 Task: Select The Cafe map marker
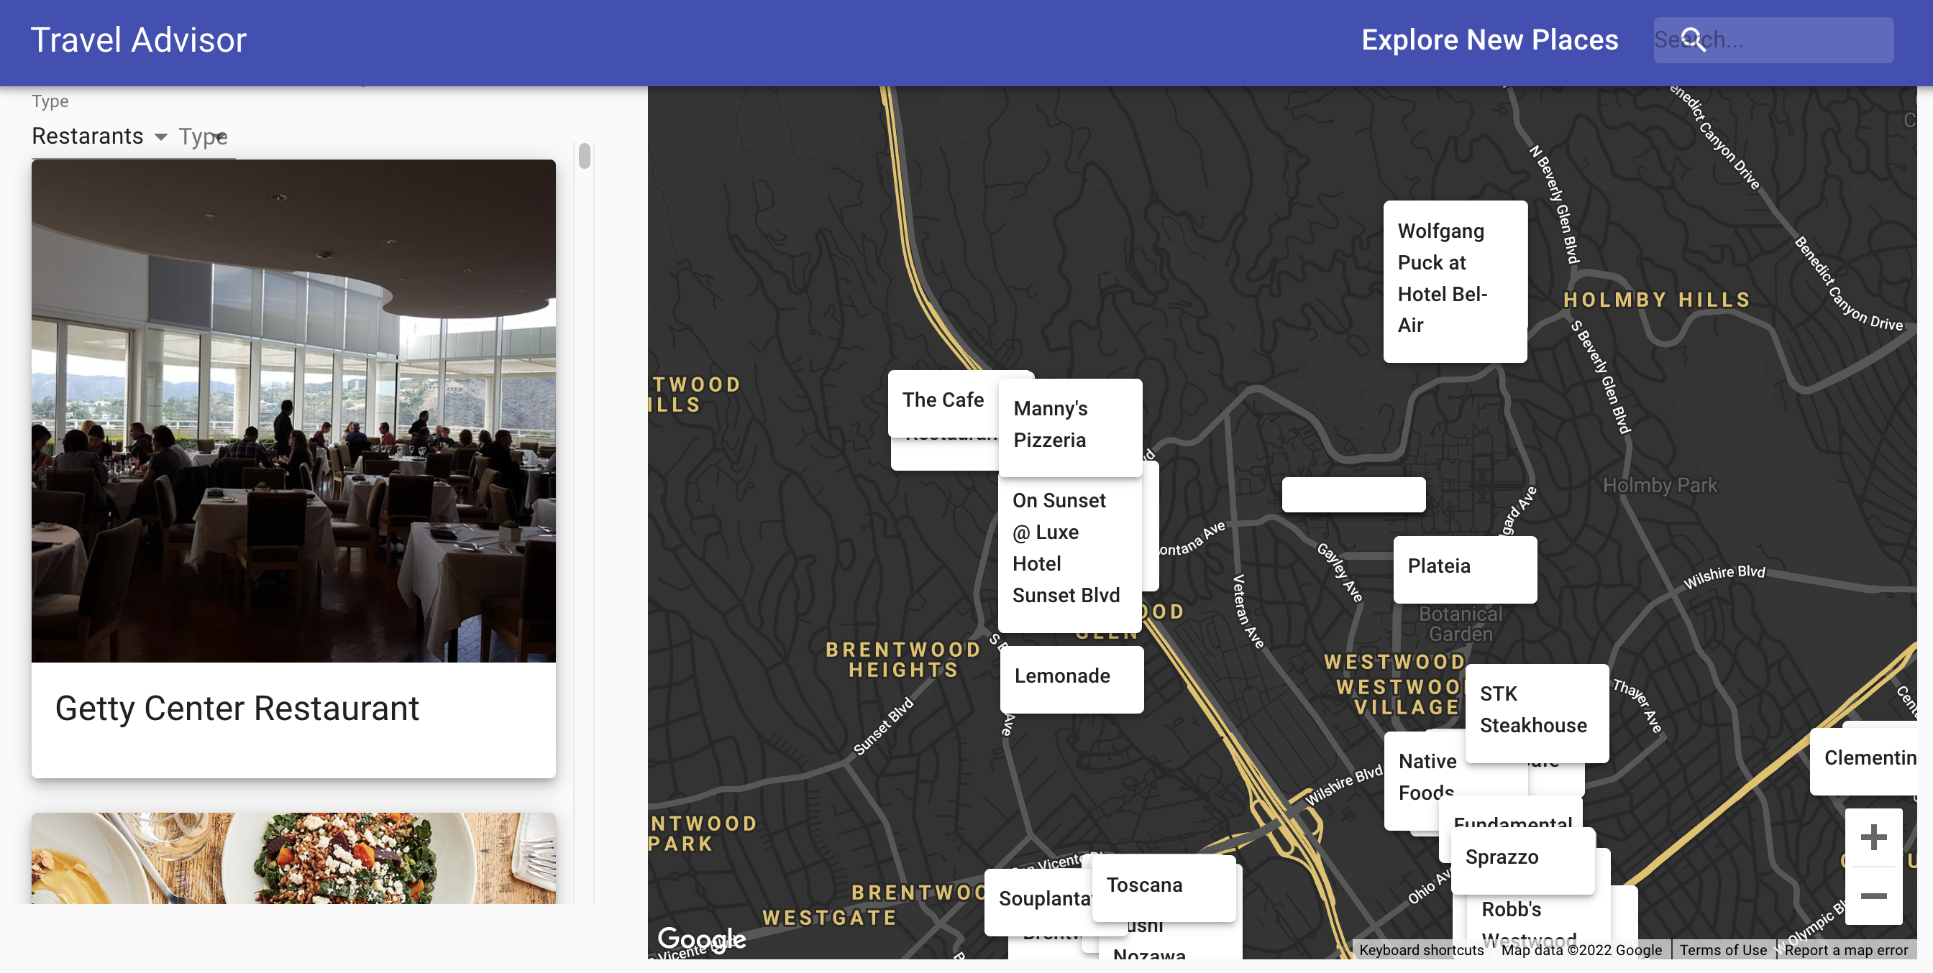(x=943, y=403)
